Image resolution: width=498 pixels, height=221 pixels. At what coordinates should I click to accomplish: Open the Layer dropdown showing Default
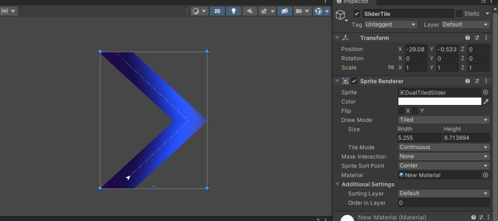[x=466, y=24]
